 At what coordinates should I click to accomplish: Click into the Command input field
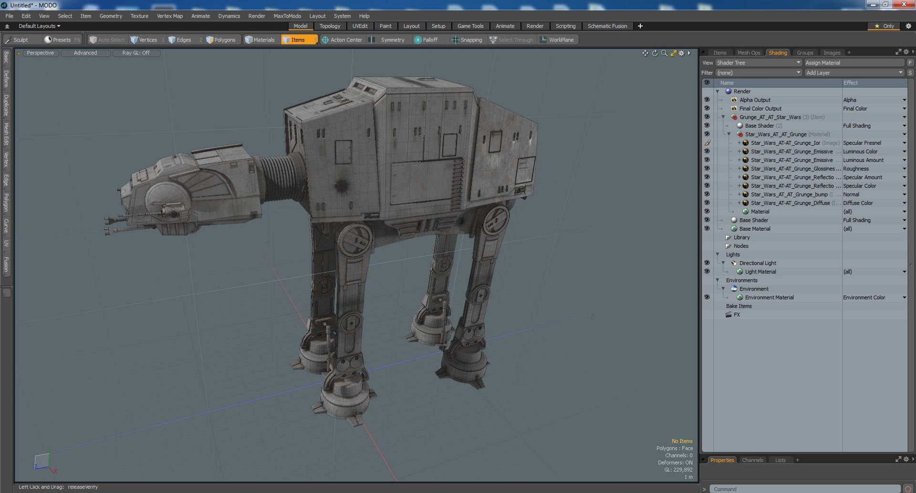pyautogui.click(x=805, y=489)
